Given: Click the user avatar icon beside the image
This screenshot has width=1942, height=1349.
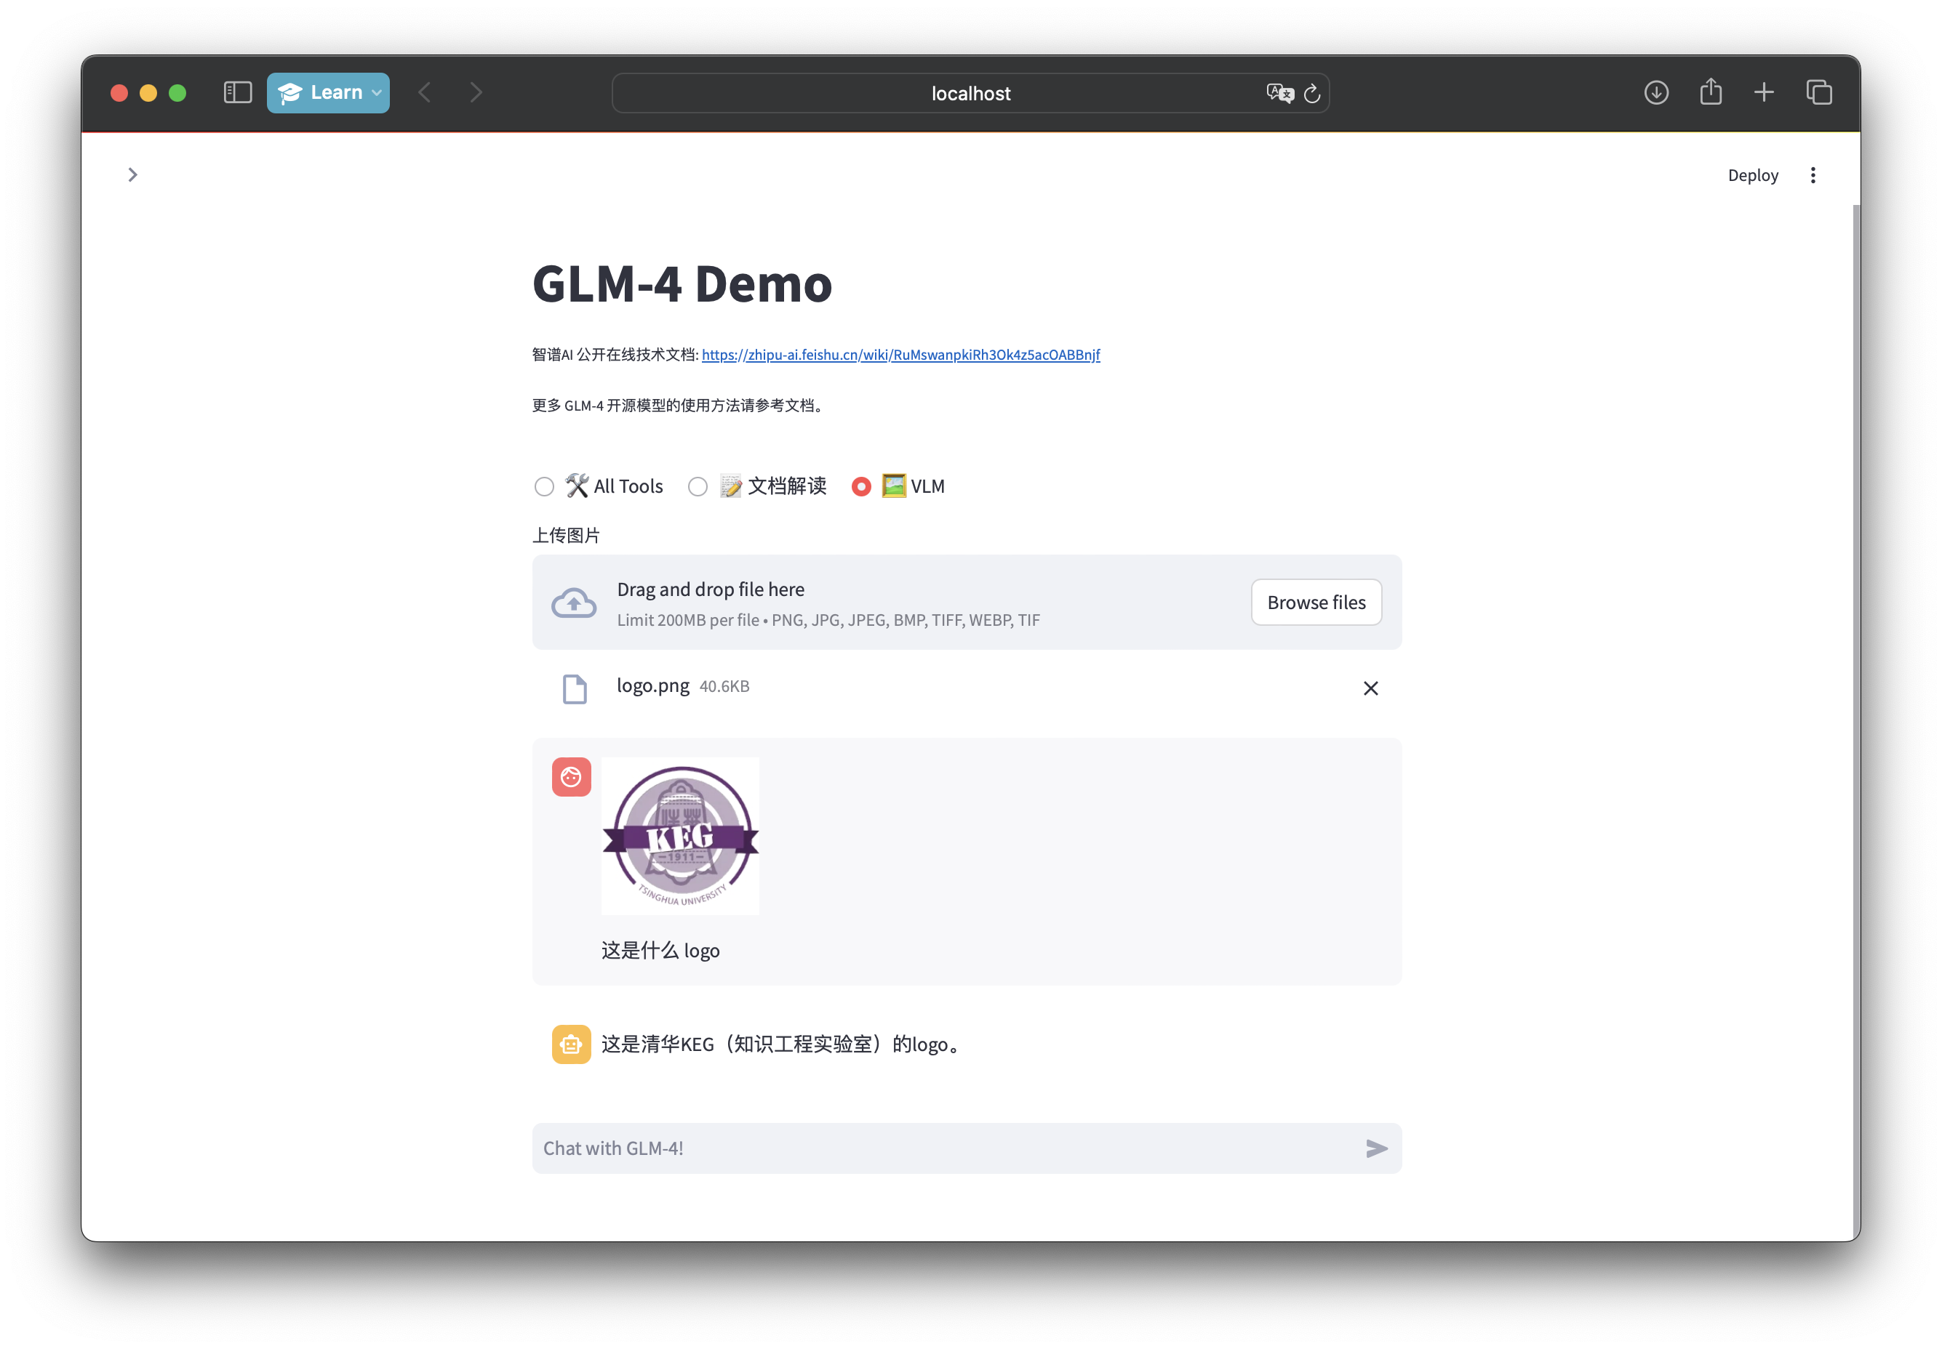Looking at the screenshot, I should [x=571, y=776].
